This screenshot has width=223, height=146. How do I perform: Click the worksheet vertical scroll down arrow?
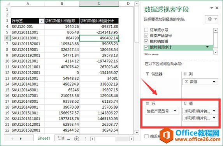[137, 133]
